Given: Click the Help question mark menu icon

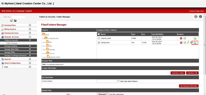Looking at the screenshot, I should point(2,67).
